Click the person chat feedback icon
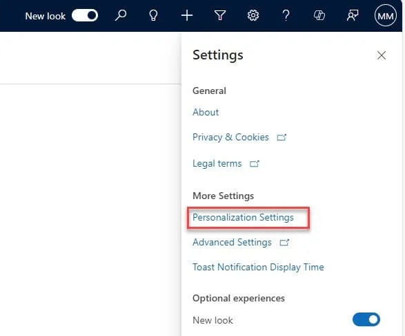The width and height of the screenshot is (405, 336). [353, 15]
